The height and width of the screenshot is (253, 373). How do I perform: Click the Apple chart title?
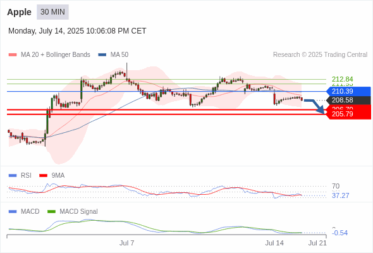pyautogui.click(x=19, y=12)
